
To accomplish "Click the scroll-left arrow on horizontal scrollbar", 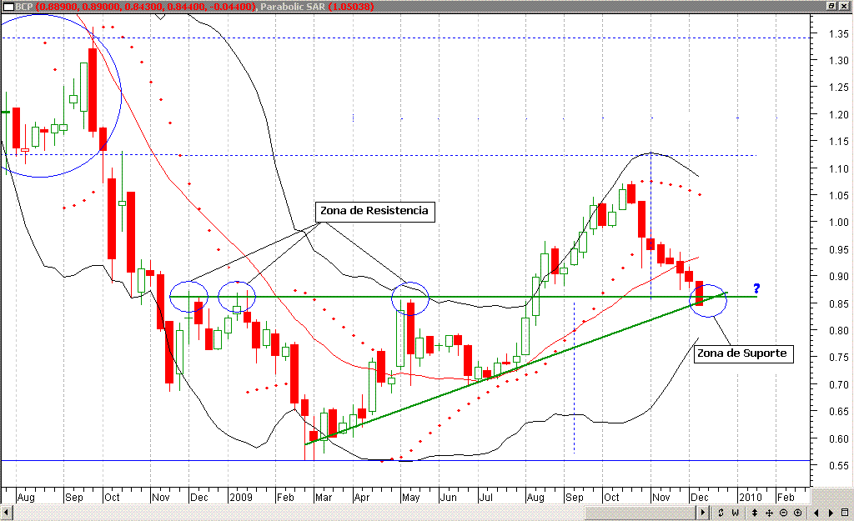I will tap(7, 513).
